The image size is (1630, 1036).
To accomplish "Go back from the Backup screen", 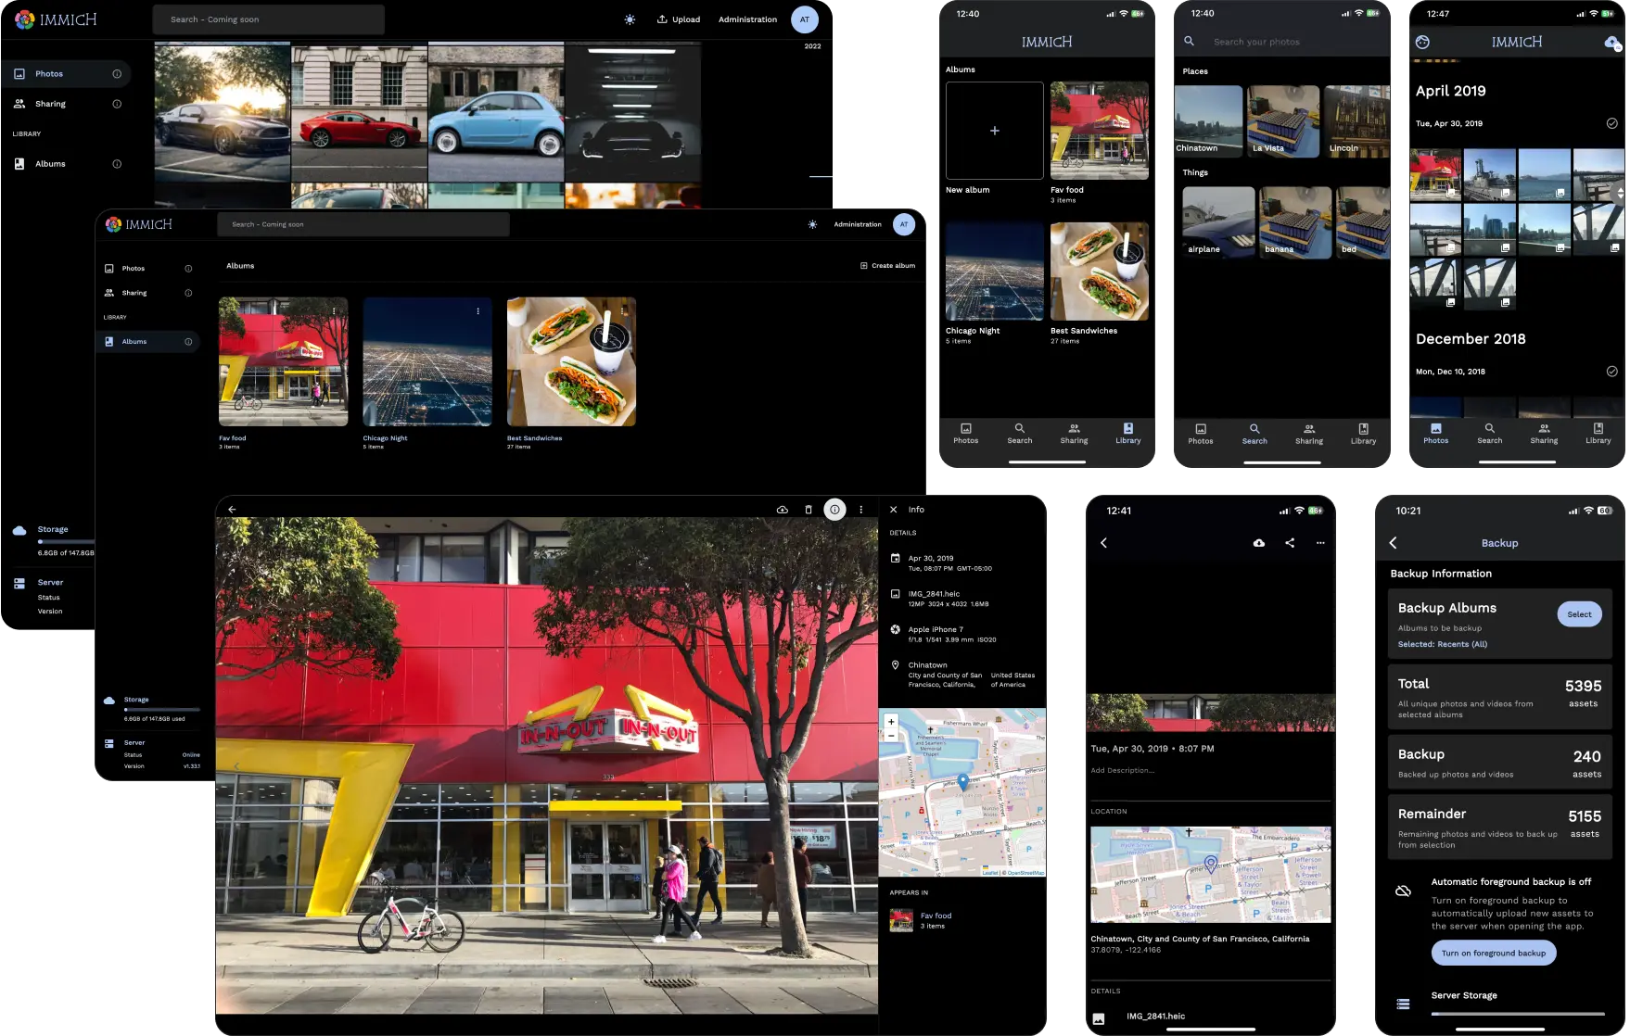I will point(1393,543).
